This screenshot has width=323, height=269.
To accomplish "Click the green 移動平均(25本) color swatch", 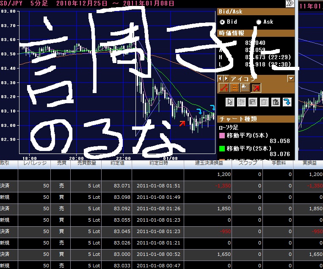I will coord(222,148).
